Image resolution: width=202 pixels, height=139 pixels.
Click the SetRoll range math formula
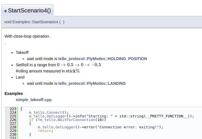click(x=79, y=65)
